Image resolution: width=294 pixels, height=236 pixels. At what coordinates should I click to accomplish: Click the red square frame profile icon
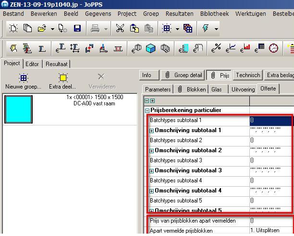[118, 49]
